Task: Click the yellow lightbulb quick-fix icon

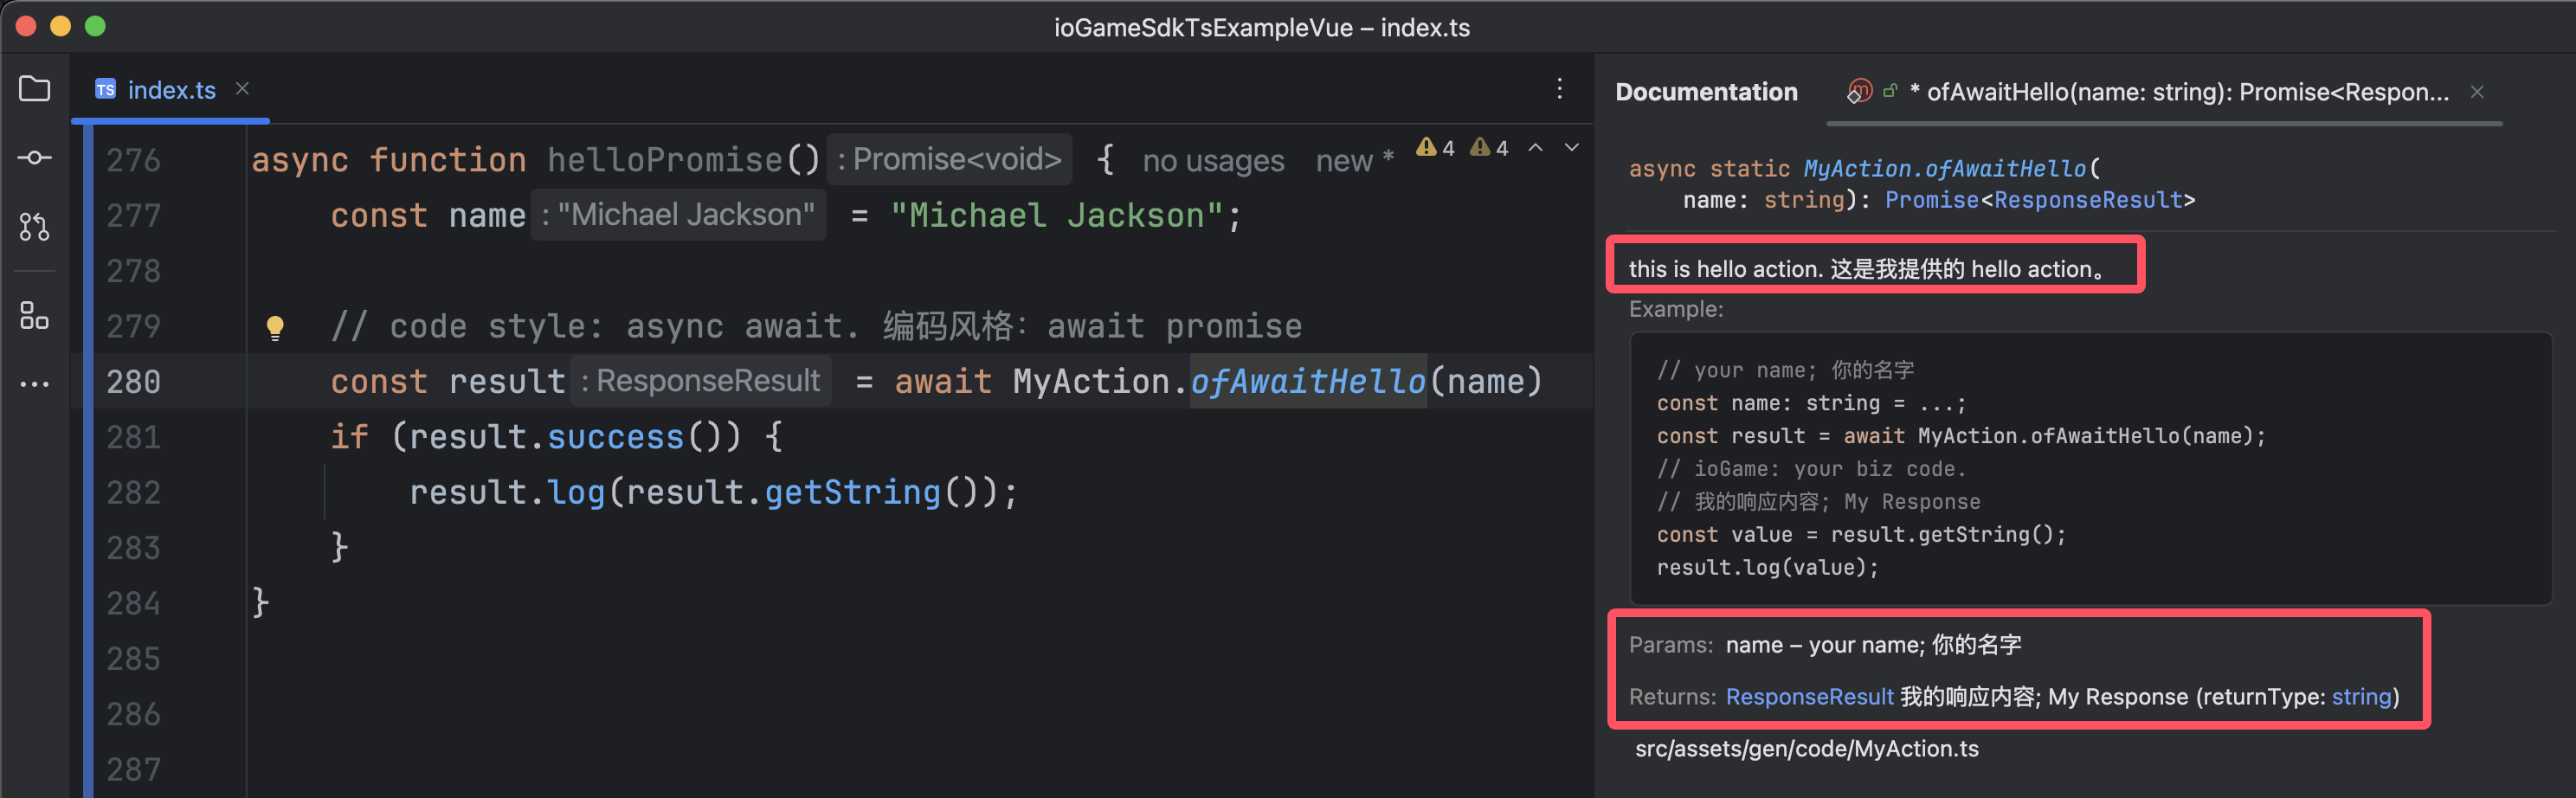Action: [275, 327]
